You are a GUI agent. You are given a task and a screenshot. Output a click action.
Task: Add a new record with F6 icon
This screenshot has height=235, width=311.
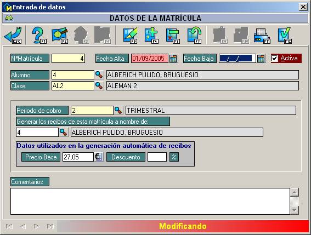tap(151, 35)
